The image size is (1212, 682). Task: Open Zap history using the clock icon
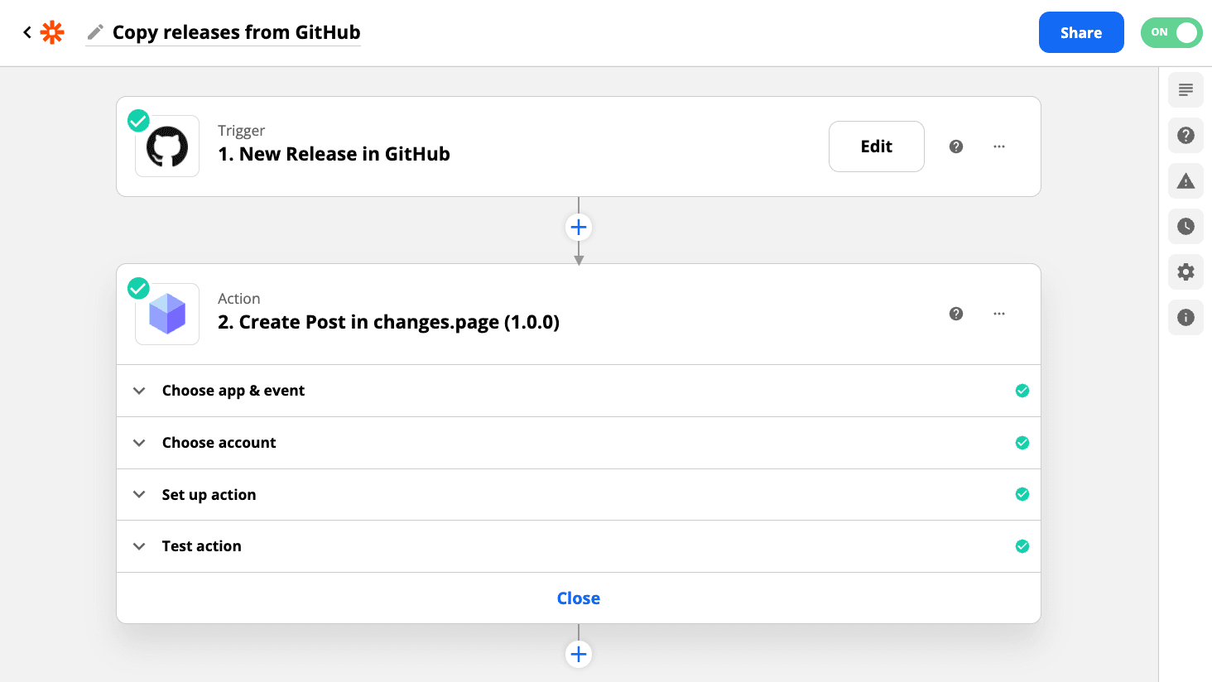1185,226
